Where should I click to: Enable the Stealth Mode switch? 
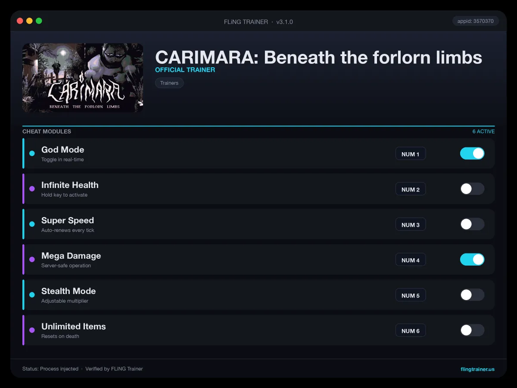pyautogui.click(x=472, y=295)
